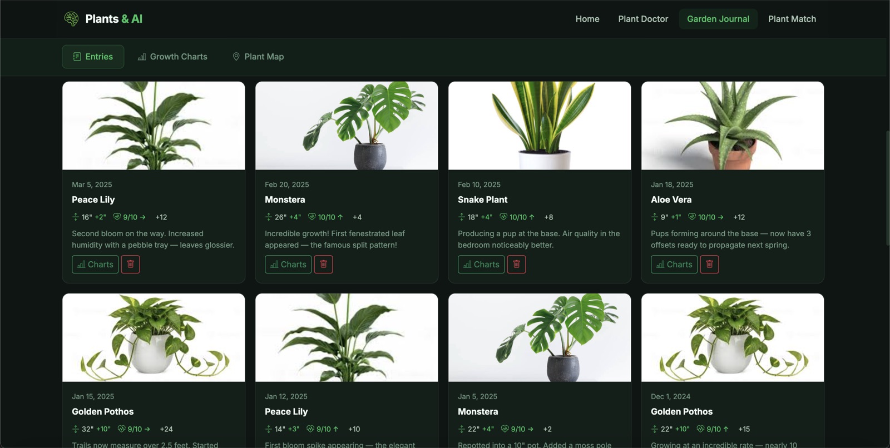Open the Growth Charts tab
The image size is (890, 448).
[x=172, y=57]
